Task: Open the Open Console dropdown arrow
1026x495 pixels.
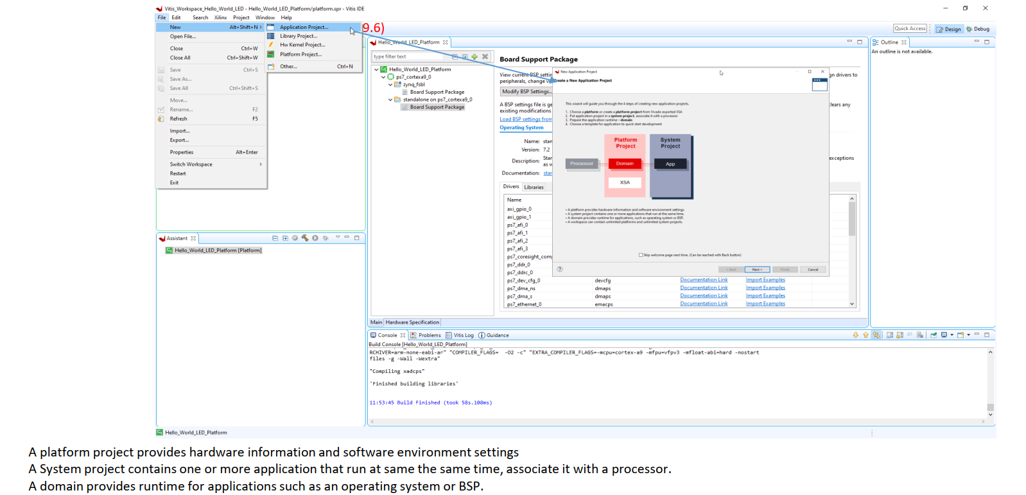Action: tap(969, 334)
